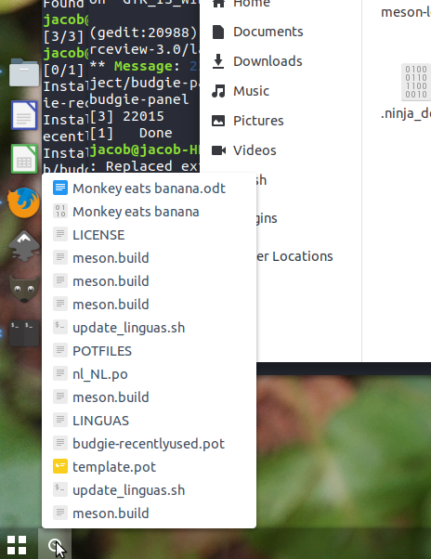Open budgie-recentlyused.pot entry
Viewport: 431px width, 559px height.
(x=149, y=444)
